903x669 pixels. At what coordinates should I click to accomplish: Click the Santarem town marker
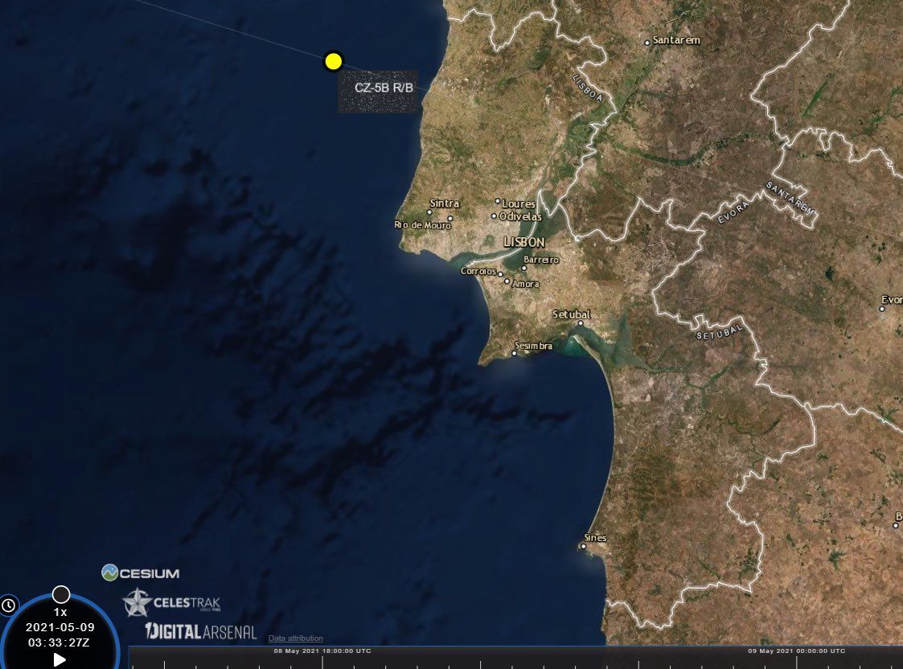pyautogui.click(x=647, y=42)
